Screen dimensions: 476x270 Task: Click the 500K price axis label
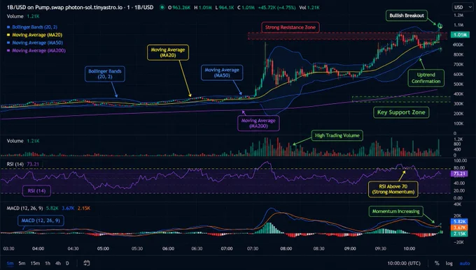458,84
